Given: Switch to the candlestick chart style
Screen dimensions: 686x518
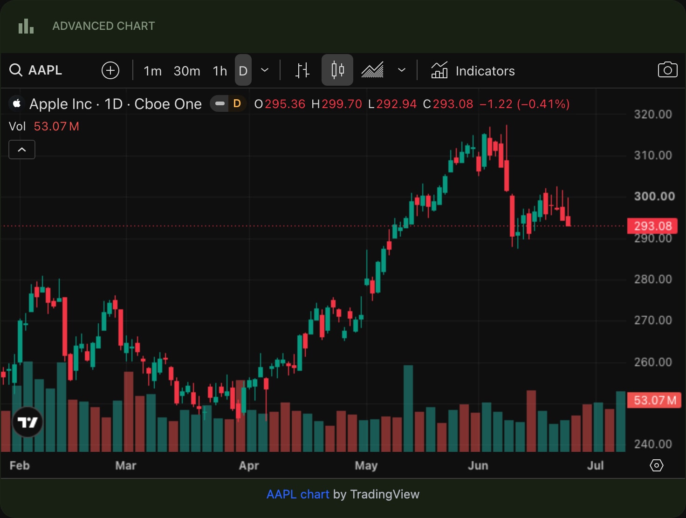Looking at the screenshot, I should pyautogui.click(x=337, y=70).
